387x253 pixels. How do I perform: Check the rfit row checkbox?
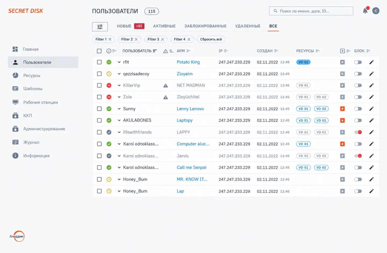99,62
